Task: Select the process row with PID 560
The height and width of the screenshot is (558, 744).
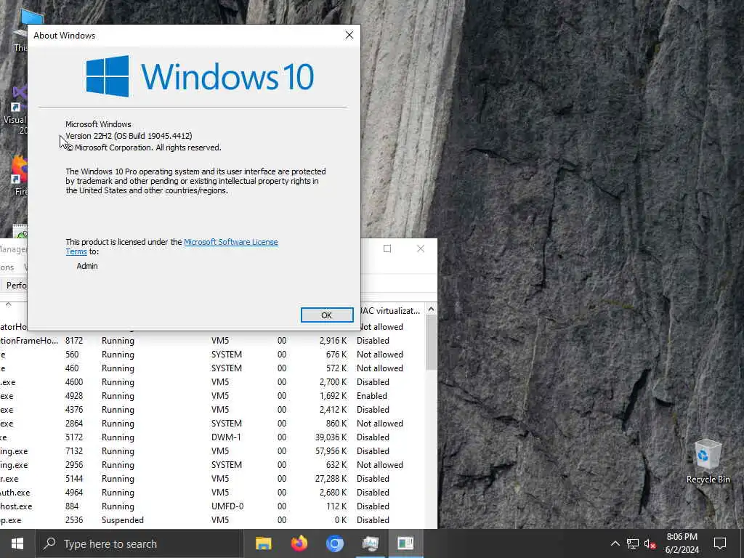Action: pyautogui.click(x=213, y=355)
